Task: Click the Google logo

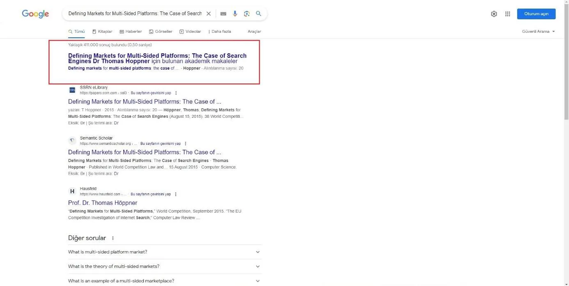Action: pos(35,14)
